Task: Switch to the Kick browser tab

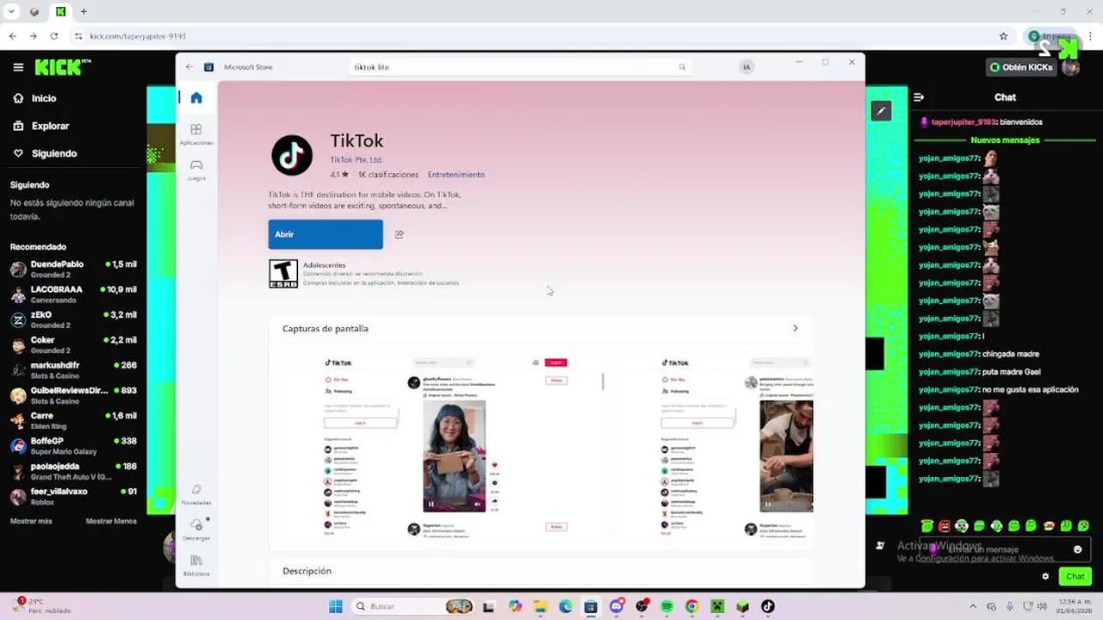Action: click(60, 12)
